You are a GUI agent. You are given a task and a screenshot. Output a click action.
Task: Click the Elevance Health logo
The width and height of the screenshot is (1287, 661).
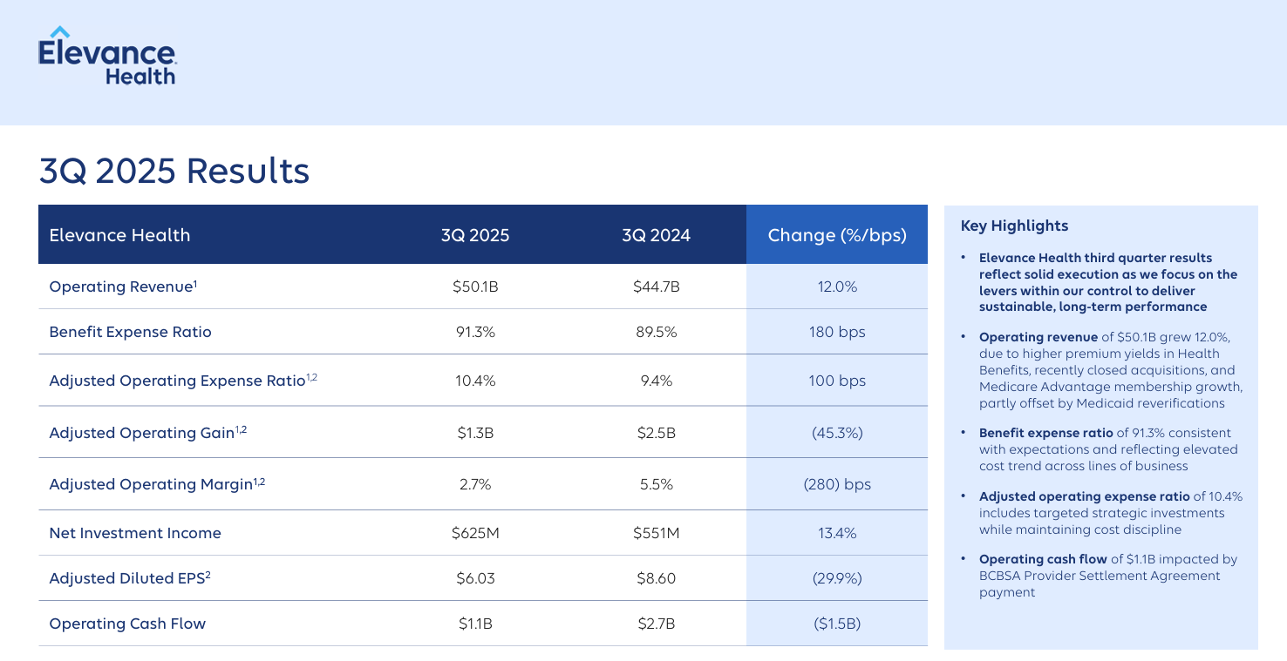pos(107,55)
